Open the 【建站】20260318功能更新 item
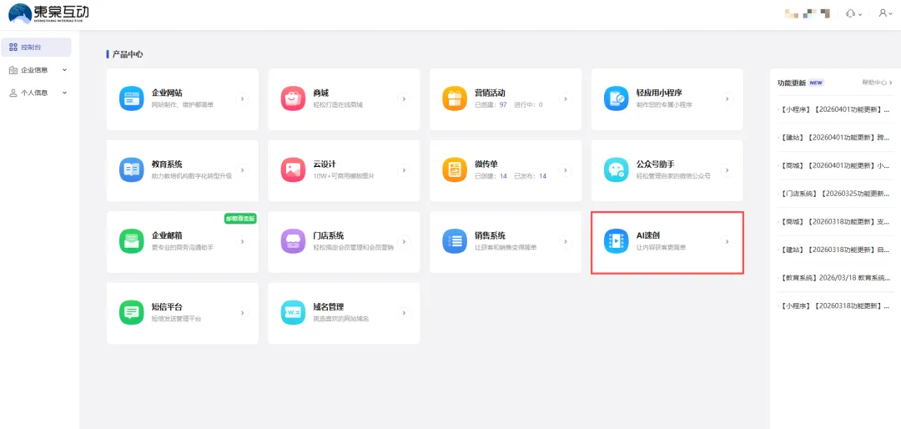This screenshot has height=429, width=901. click(835, 250)
